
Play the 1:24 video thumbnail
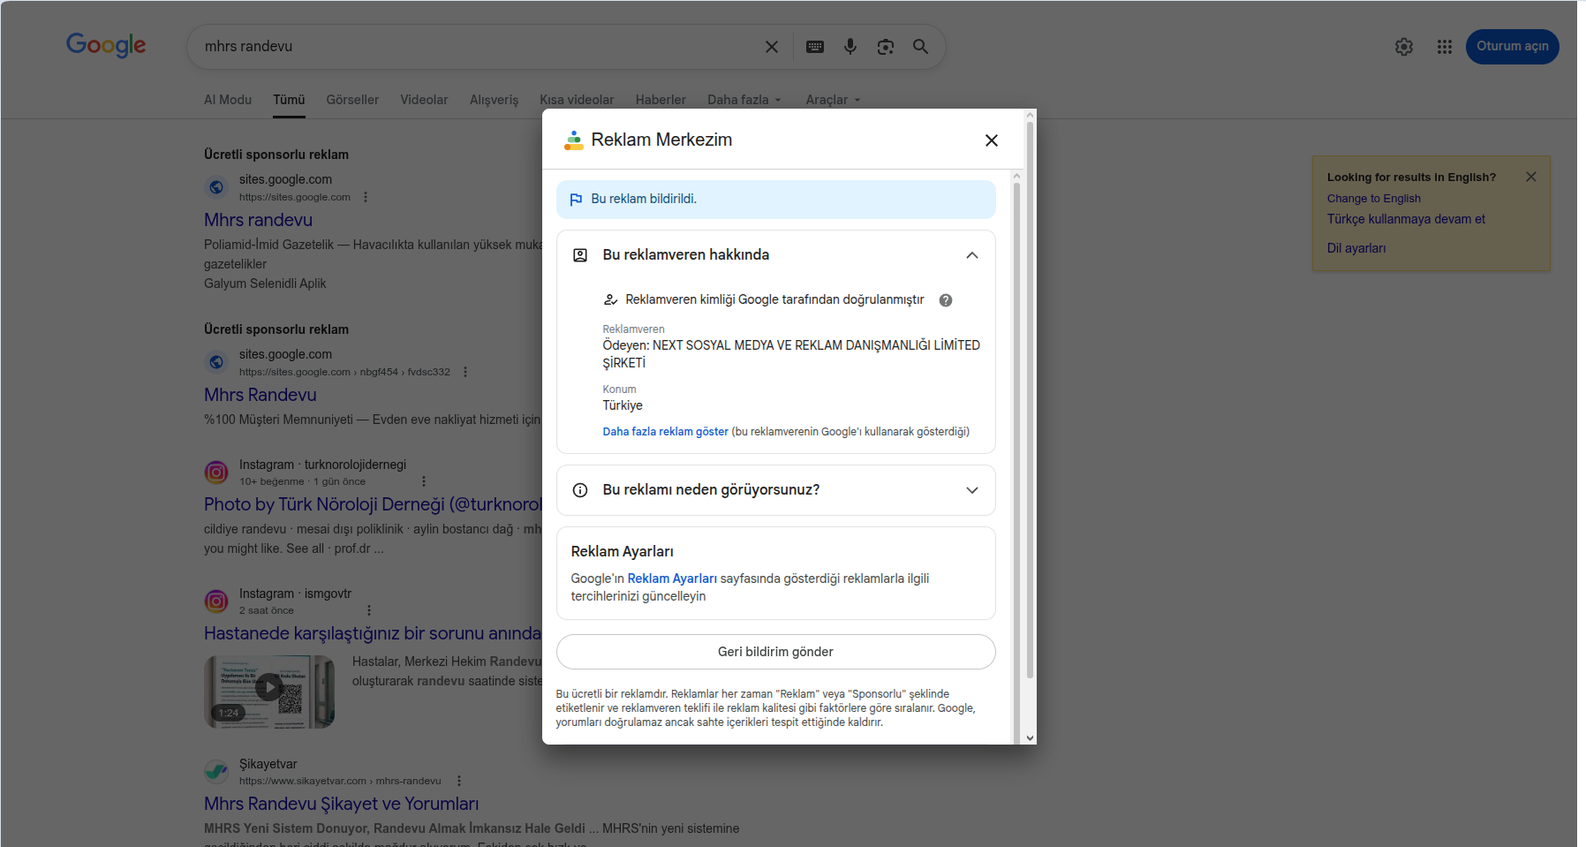[269, 692]
